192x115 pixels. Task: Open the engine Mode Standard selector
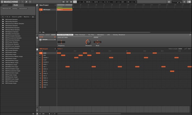point(98,42)
